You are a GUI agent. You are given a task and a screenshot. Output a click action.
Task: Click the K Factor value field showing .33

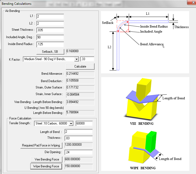point(87,59)
